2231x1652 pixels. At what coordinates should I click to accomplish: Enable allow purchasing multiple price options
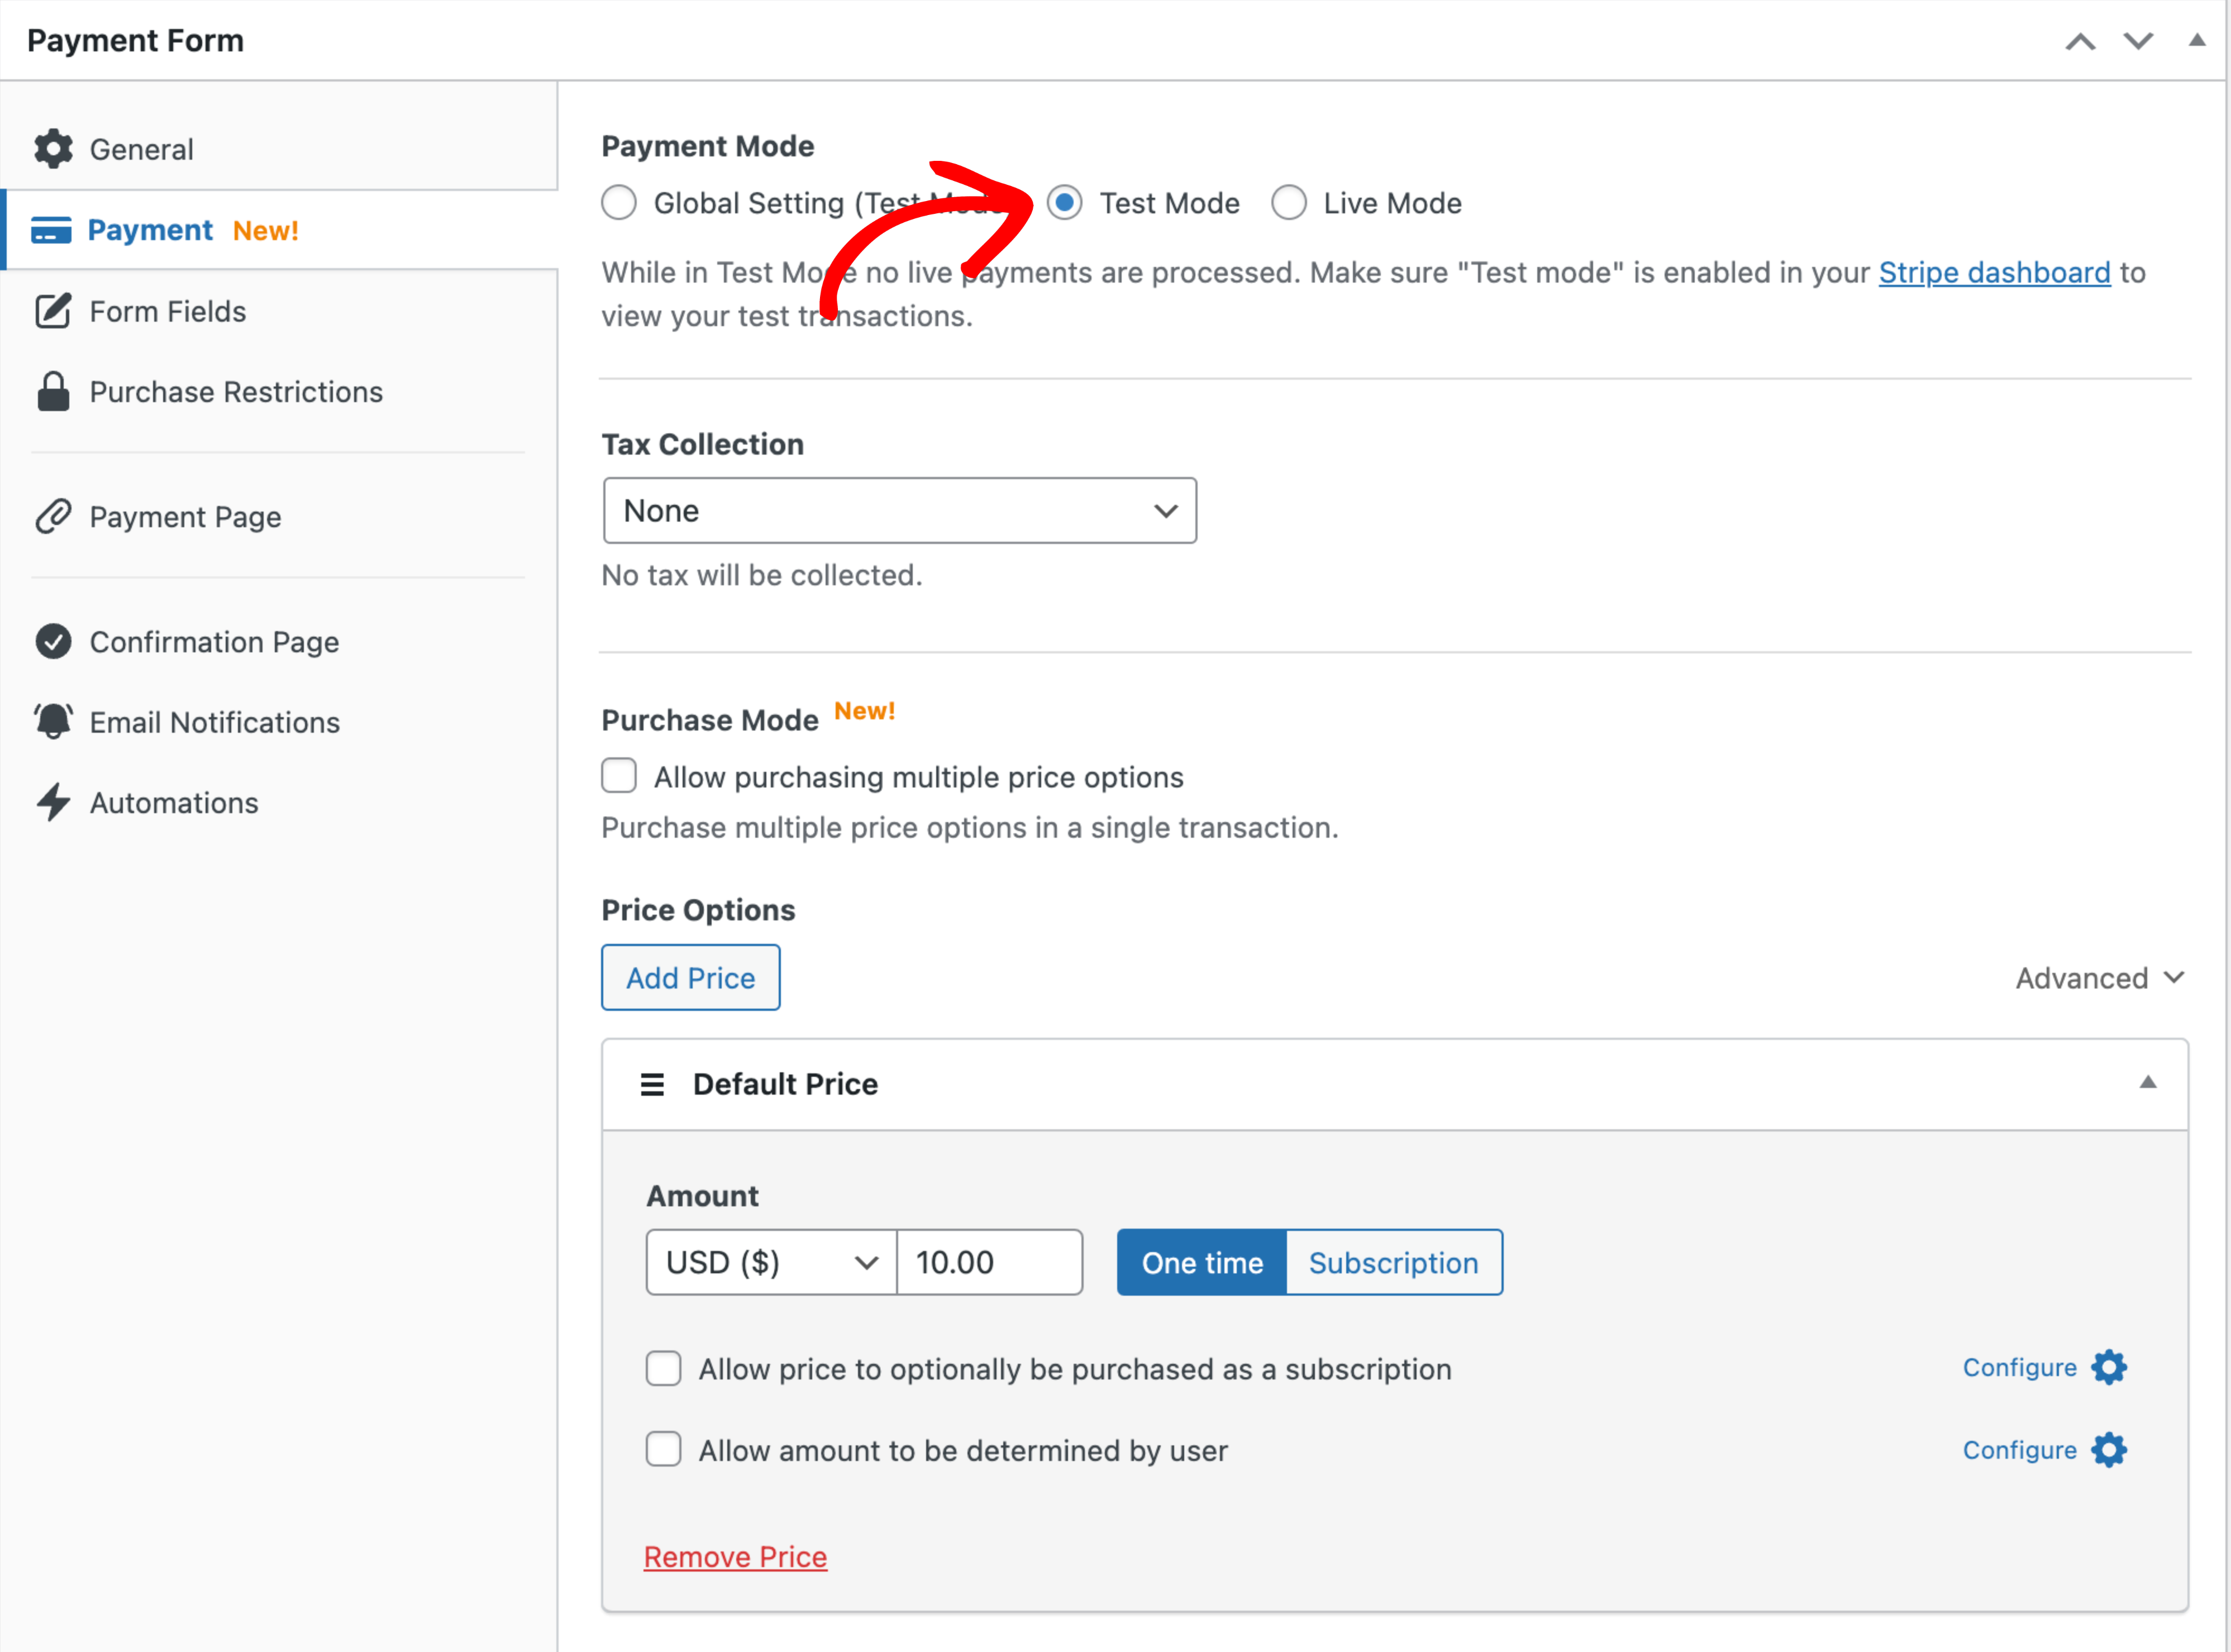pos(619,776)
